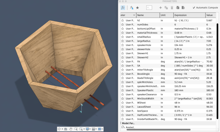Click the 'asin(sin(FA) * sin(SA))' expression
The image size is (220, 132).
[x=187, y=78]
